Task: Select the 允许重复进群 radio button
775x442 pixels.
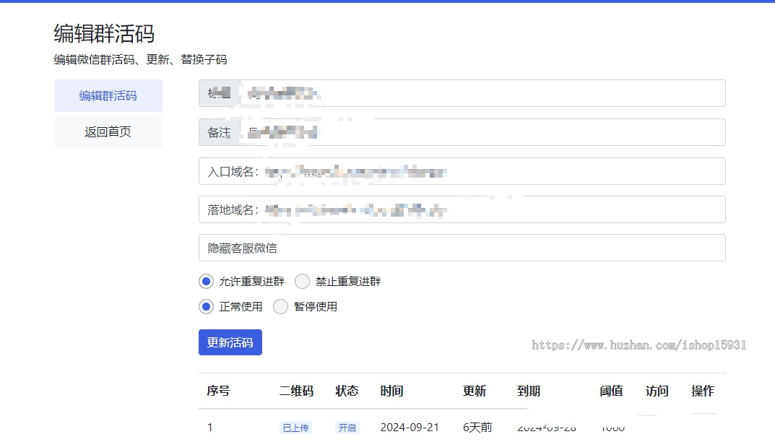Action: (206, 282)
